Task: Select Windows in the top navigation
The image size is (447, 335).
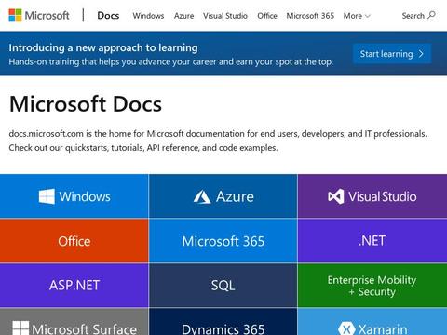Action: point(148,16)
